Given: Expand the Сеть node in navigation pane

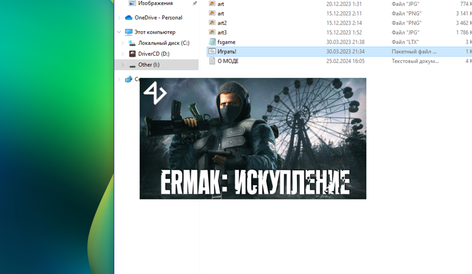Looking at the screenshot, I should [x=119, y=79].
